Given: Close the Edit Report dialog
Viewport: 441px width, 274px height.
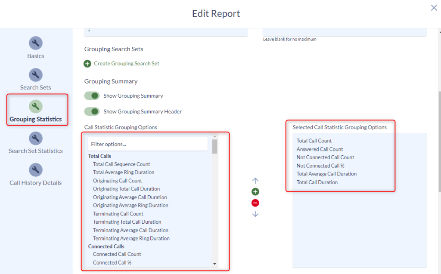Looking at the screenshot, I should click(x=434, y=8).
